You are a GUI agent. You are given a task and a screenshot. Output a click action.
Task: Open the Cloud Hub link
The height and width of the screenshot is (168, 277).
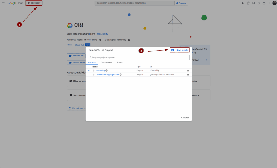click(x=80, y=45)
